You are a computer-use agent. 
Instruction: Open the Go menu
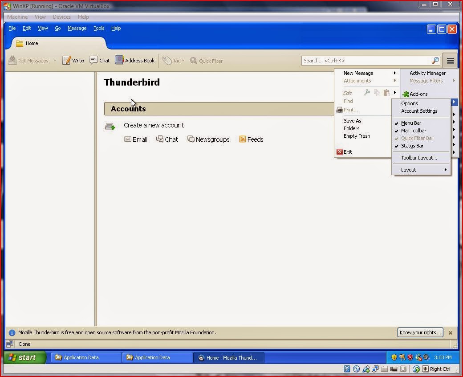pos(57,28)
